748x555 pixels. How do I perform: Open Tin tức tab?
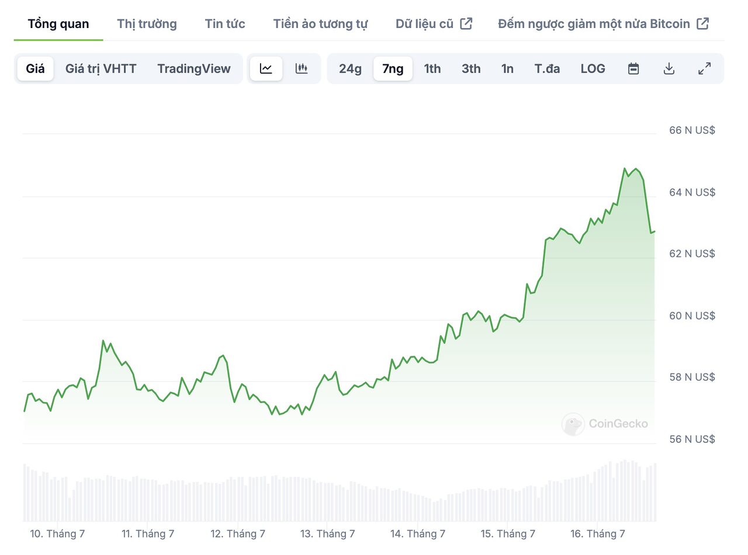point(225,24)
